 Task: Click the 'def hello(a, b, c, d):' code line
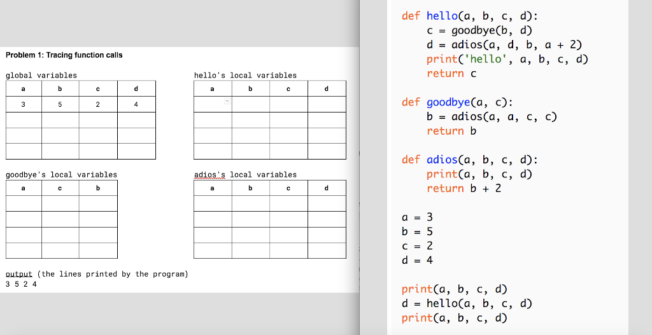[x=470, y=16]
